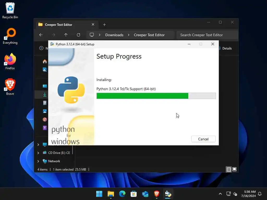Click Python Setup icon in the taskbar

[168, 194]
